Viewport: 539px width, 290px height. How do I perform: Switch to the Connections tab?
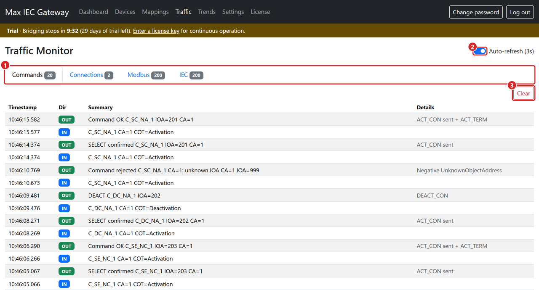coord(91,75)
